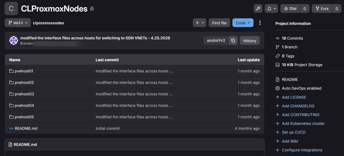Click Set up CI/CD
Viewport: 344px width, 156px height.
294,132
